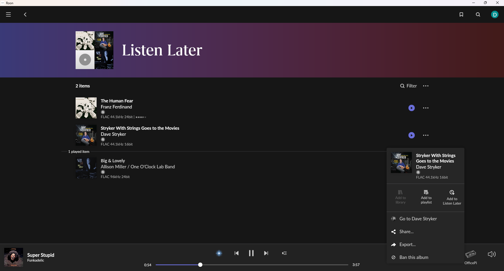This screenshot has width=504, height=271.
Task: Click the '1 played item' section label
Action: (79, 152)
